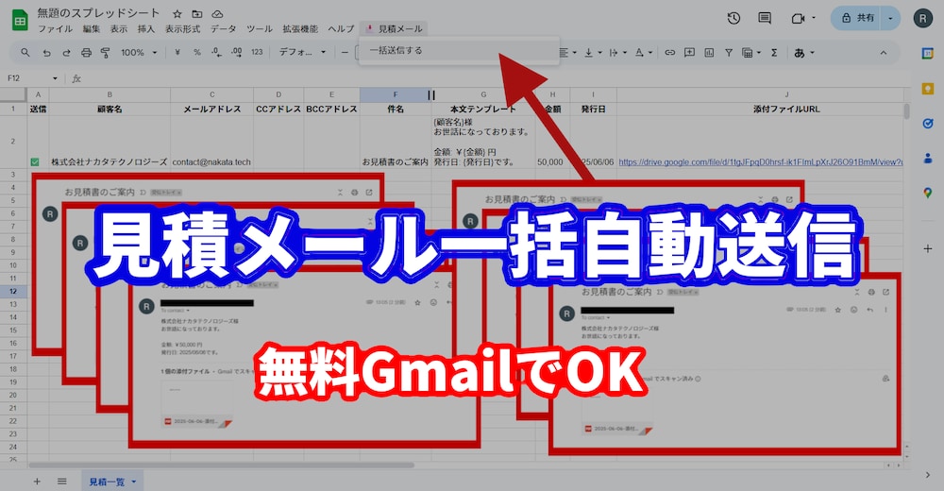
Task: Show the side panel via bottom chevron
Action: pos(928,475)
